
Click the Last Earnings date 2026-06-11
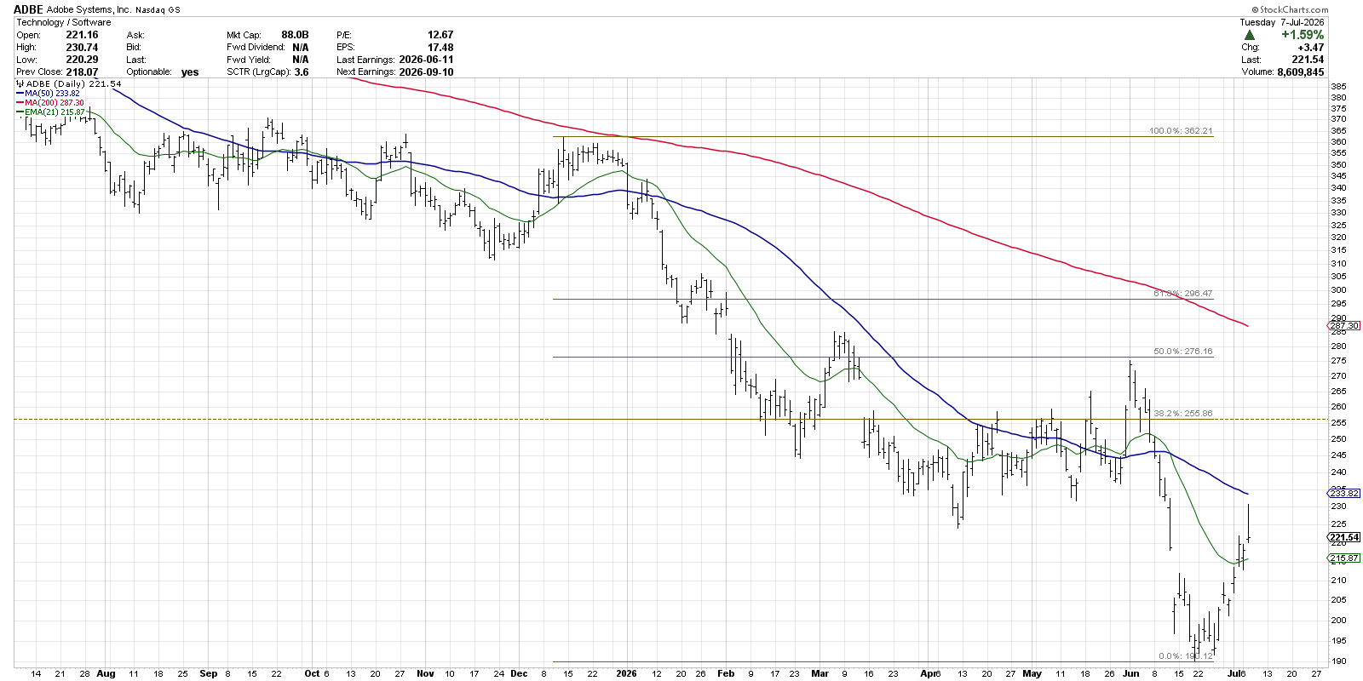tap(426, 60)
